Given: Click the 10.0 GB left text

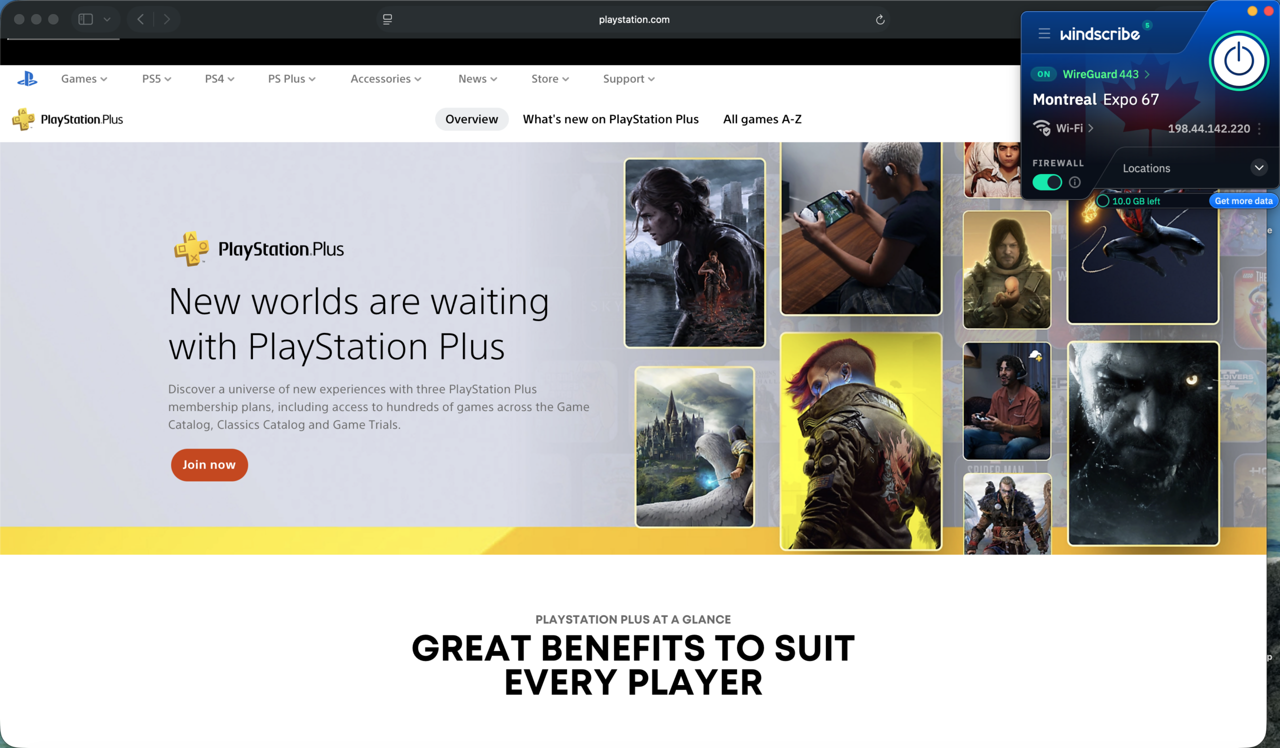Looking at the screenshot, I should 1136,201.
